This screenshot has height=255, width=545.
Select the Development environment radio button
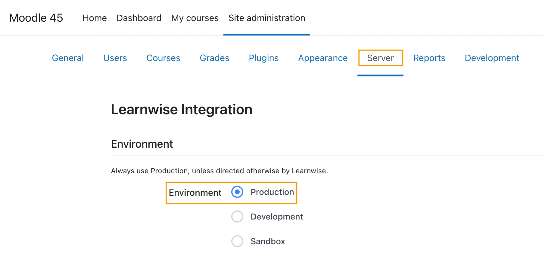[x=237, y=217]
